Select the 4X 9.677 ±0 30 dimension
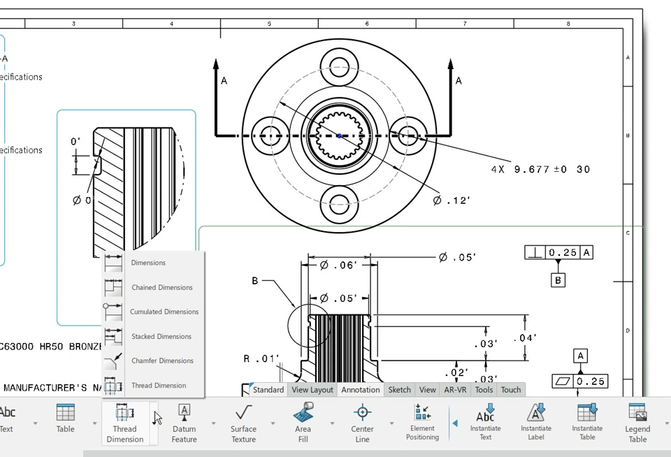 point(540,169)
